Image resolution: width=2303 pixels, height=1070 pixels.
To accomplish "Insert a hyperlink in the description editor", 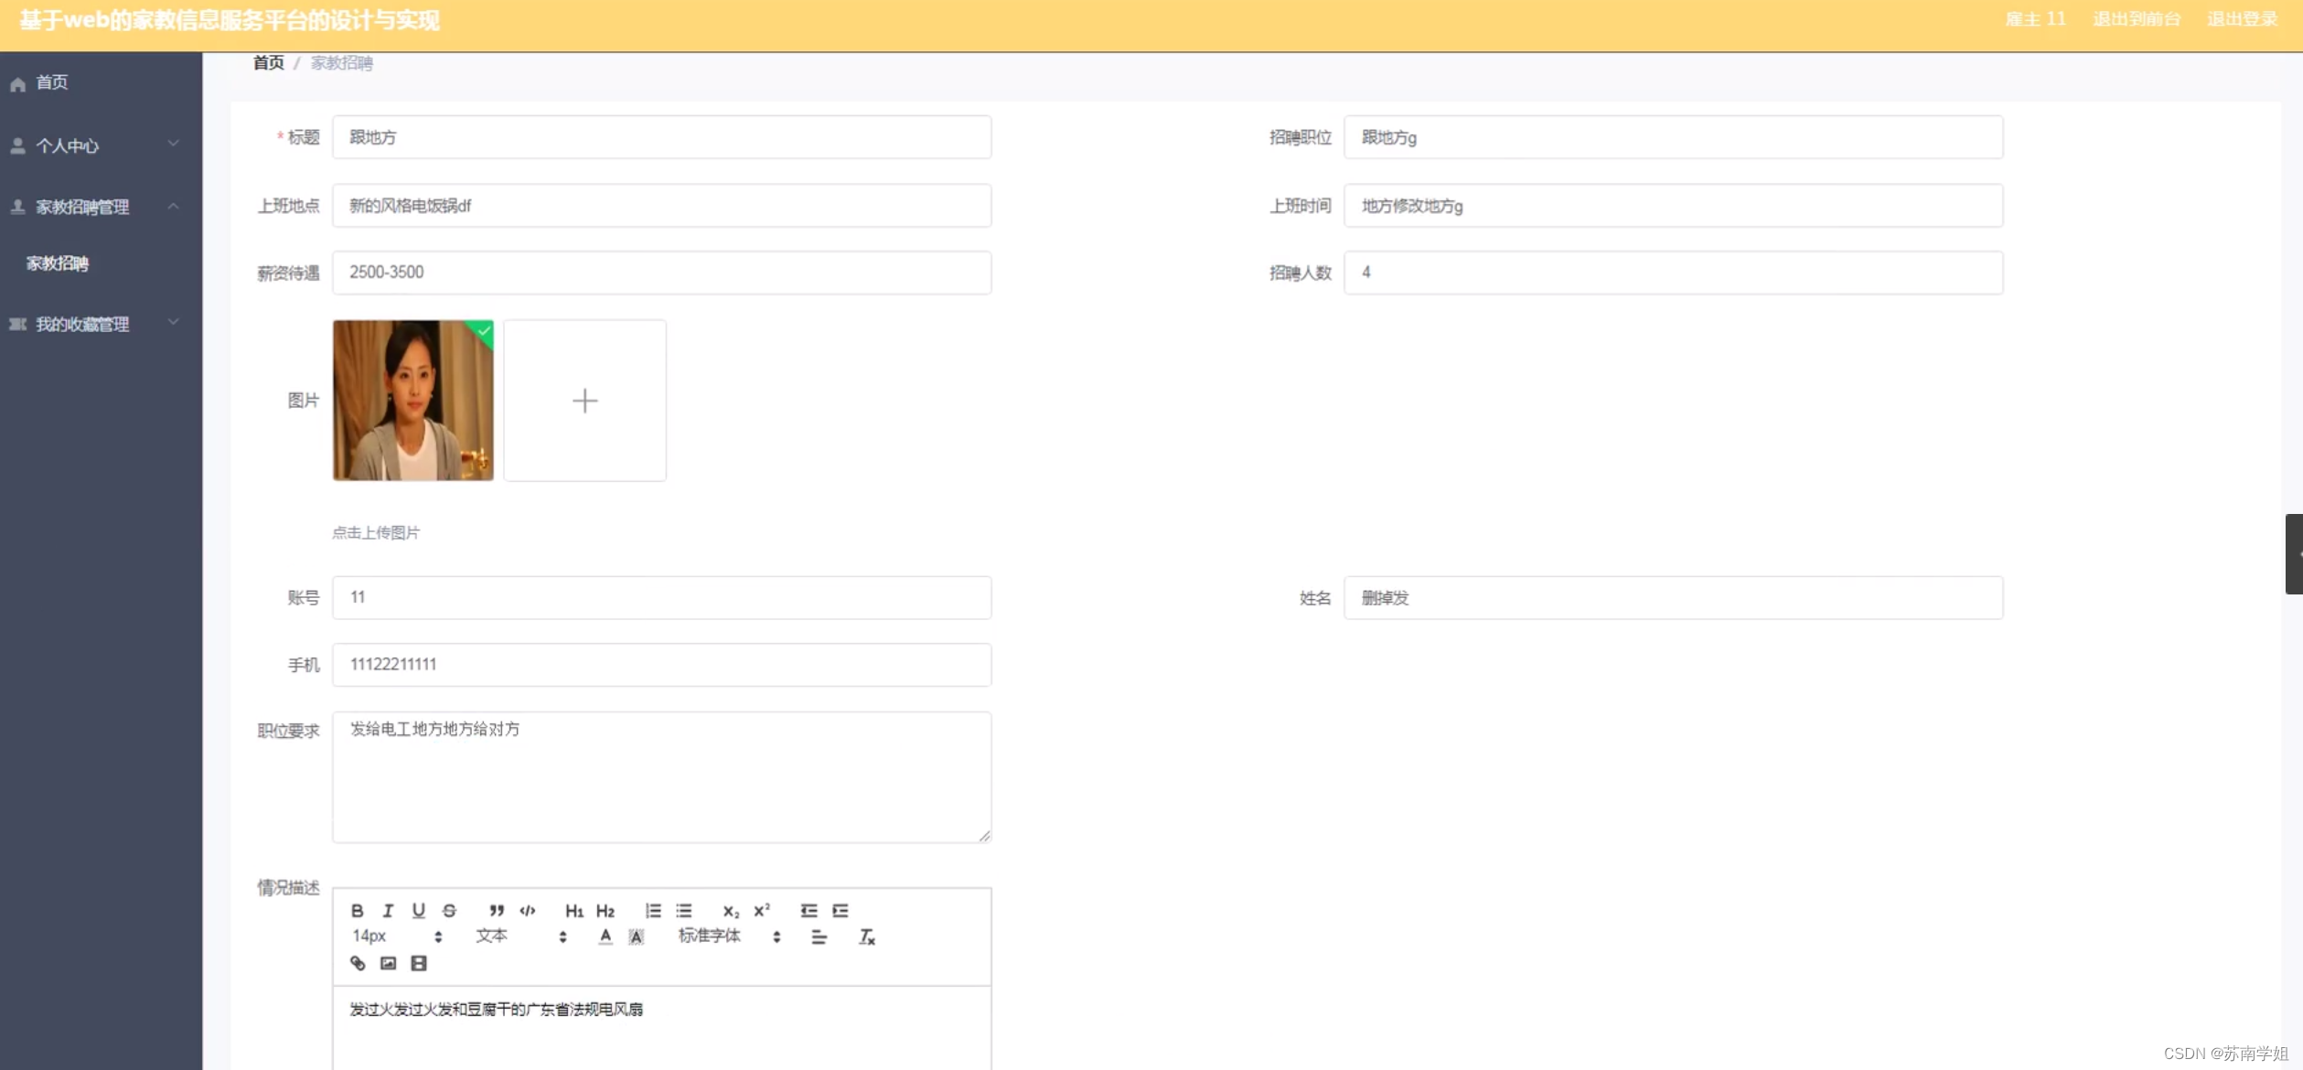I will pos(358,963).
